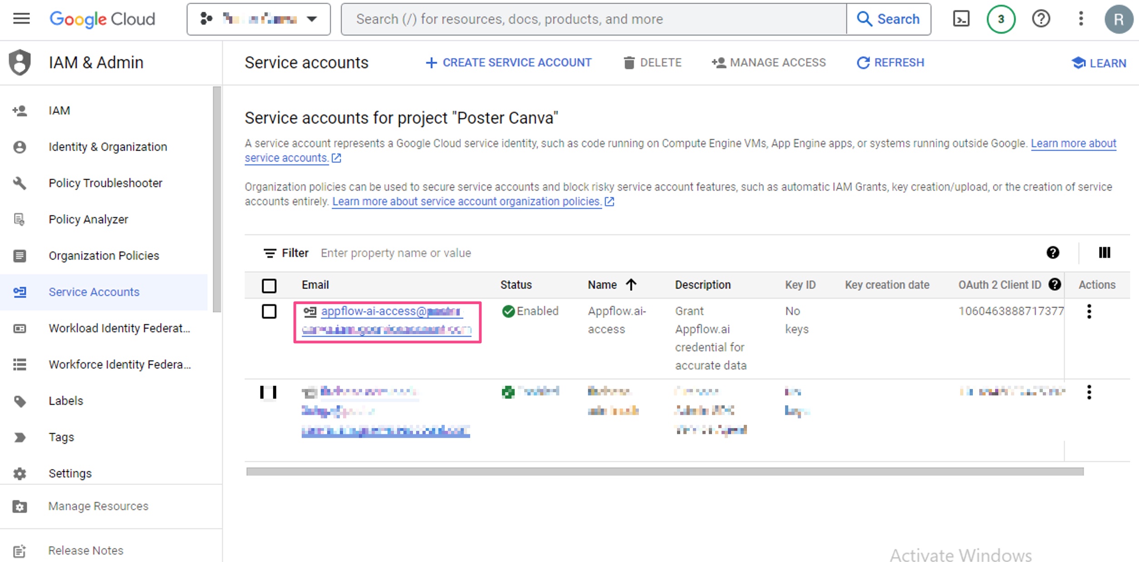Open Organization Policies from sidebar

click(x=103, y=255)
